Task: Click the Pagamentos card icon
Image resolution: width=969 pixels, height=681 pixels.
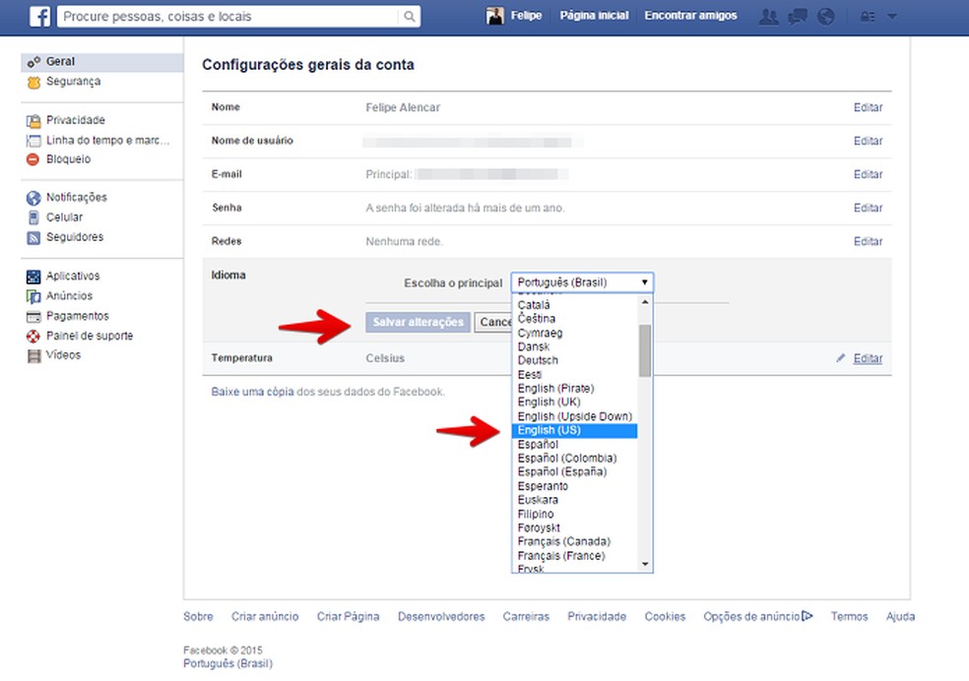Action: click(33, 317)
